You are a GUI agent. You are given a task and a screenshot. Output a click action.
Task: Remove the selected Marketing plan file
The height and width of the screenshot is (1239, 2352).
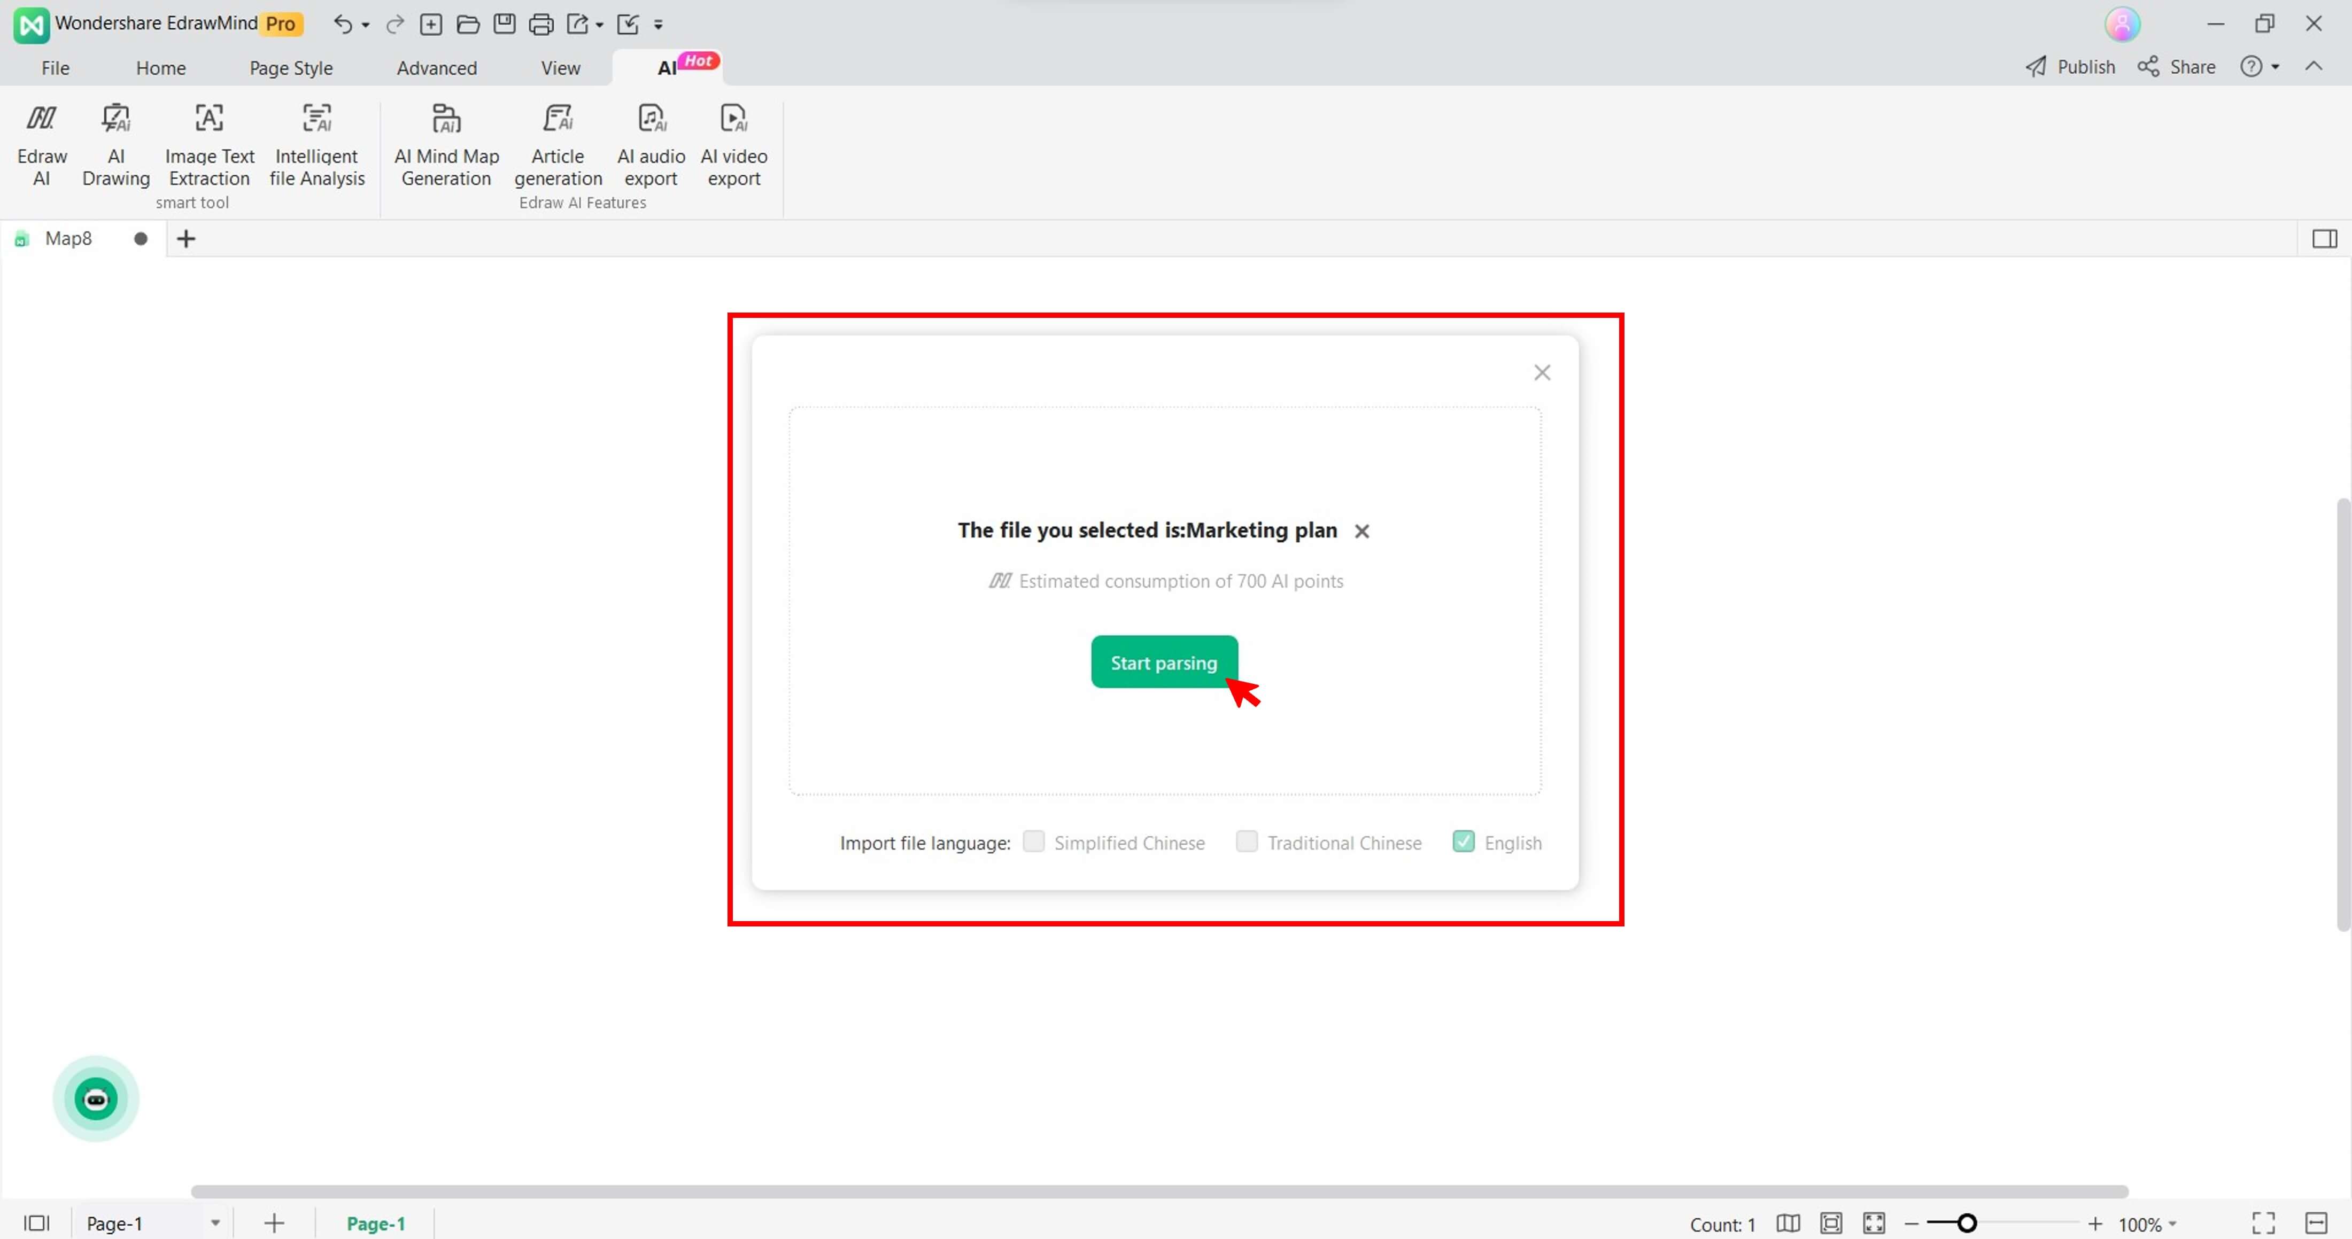1361,531
